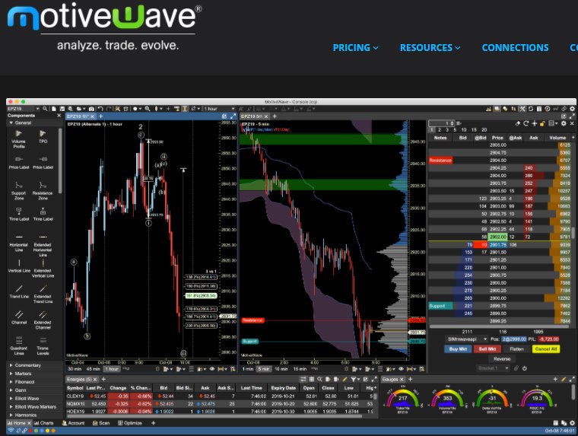The width and height of the screenshot is (578, 436).
Task: Open the PRICING menu on website
Action: tap(355, 48)
